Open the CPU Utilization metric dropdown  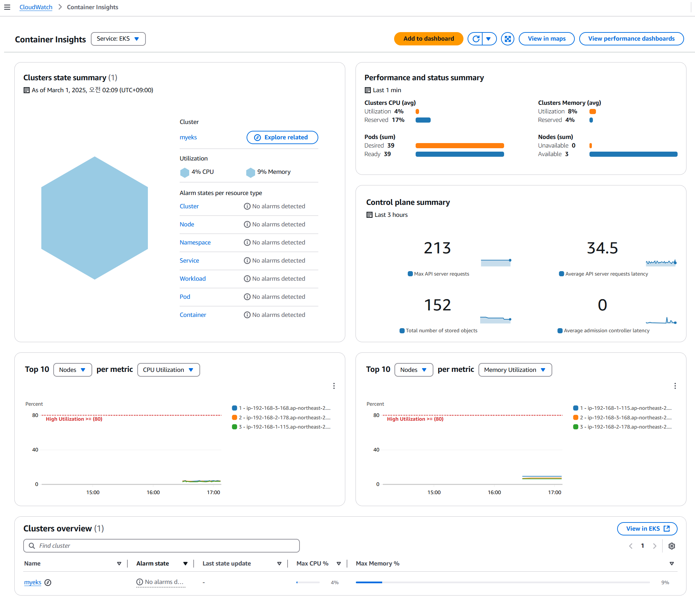(x=168, y=370)
